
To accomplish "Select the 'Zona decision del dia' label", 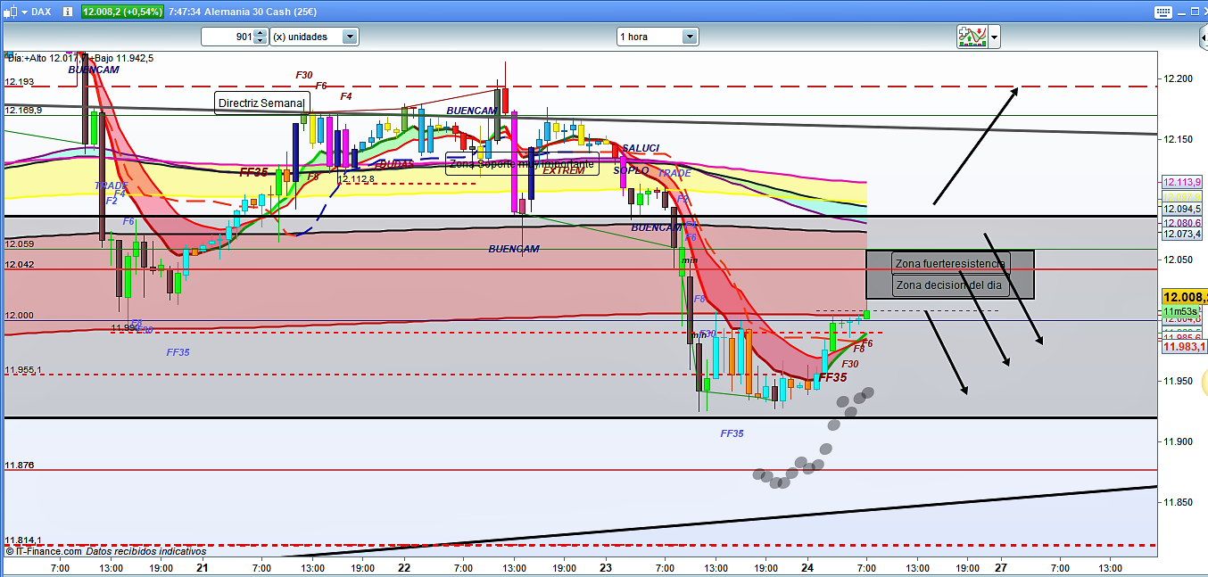I will point(950,285).
